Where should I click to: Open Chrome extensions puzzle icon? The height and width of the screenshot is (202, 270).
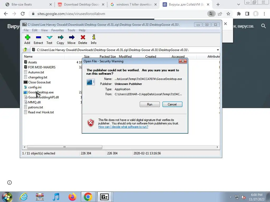tap(239, 14)
